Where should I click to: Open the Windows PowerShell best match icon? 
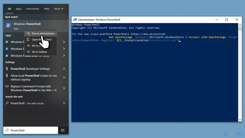click(x=8, y=25)
